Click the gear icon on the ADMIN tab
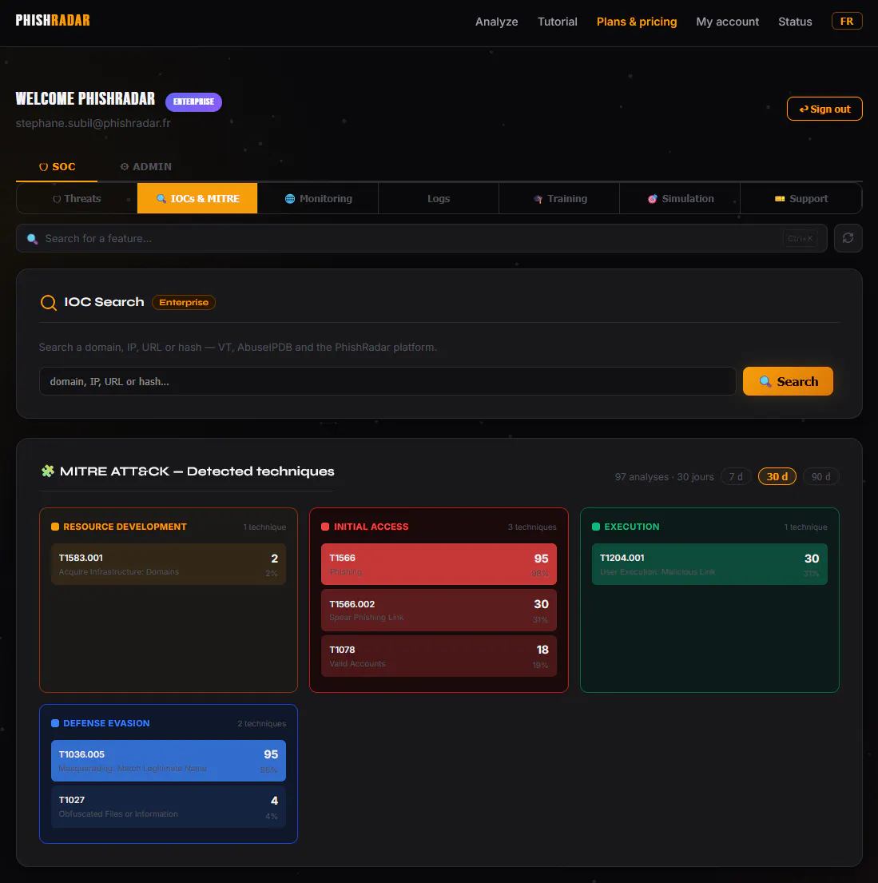 click(x=125, y=167)
